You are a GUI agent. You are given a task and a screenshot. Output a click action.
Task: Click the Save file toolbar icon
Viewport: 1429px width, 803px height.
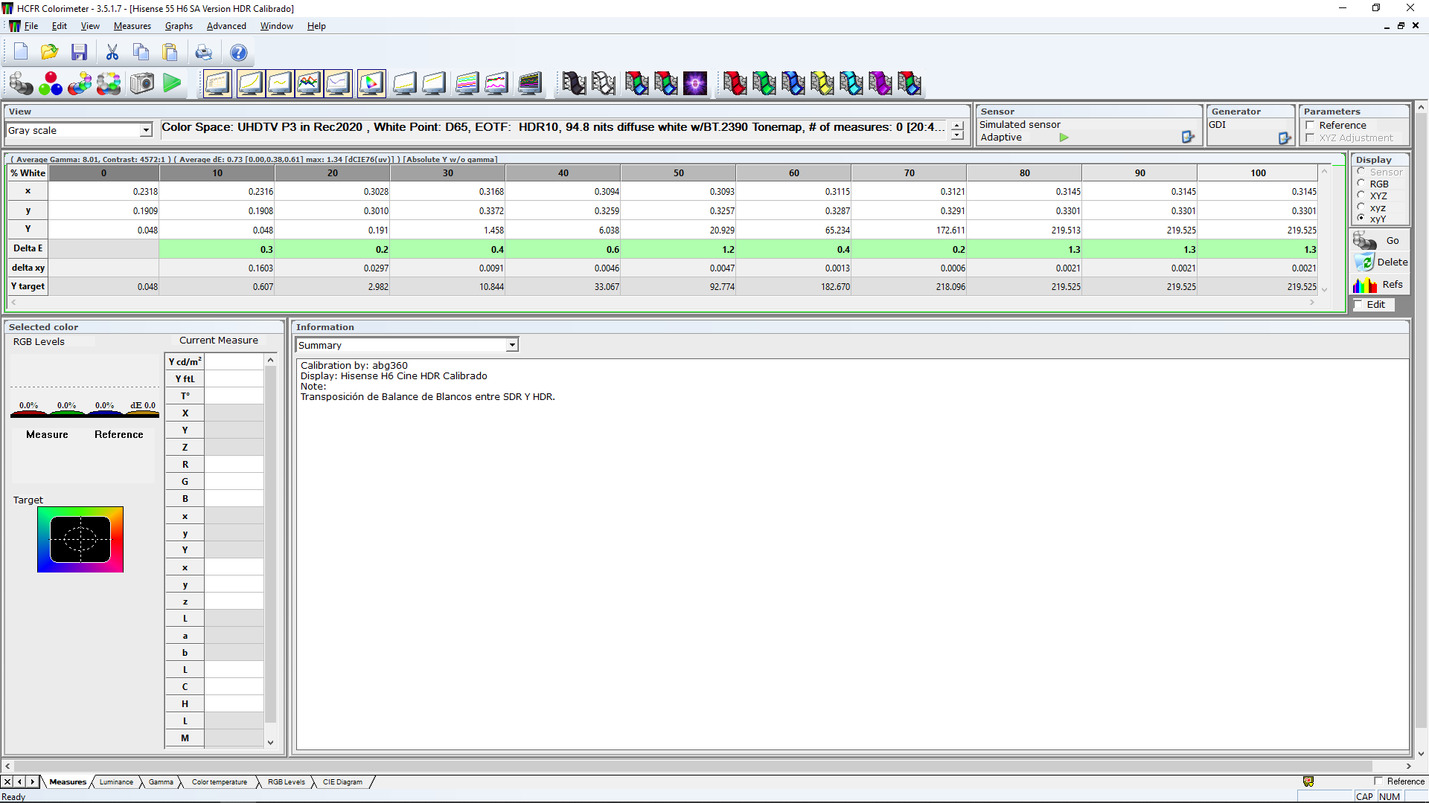coord(80,52)
